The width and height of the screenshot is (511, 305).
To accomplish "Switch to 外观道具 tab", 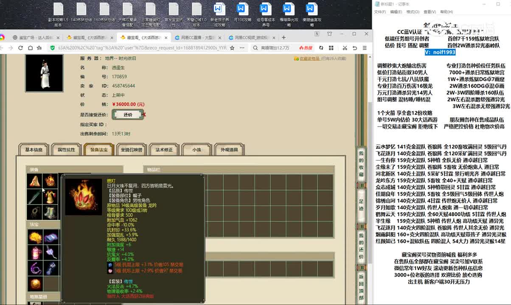I will (229, 150).
